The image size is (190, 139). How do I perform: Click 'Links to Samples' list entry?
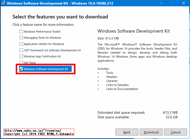(117, 85)
